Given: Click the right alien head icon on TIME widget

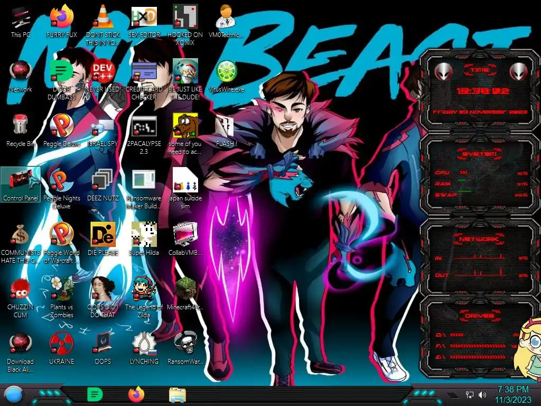Looking at the screenshot, I should pyautogui.click(x=519, y=72).
